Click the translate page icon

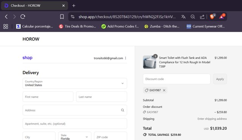(x=183, y=17)
